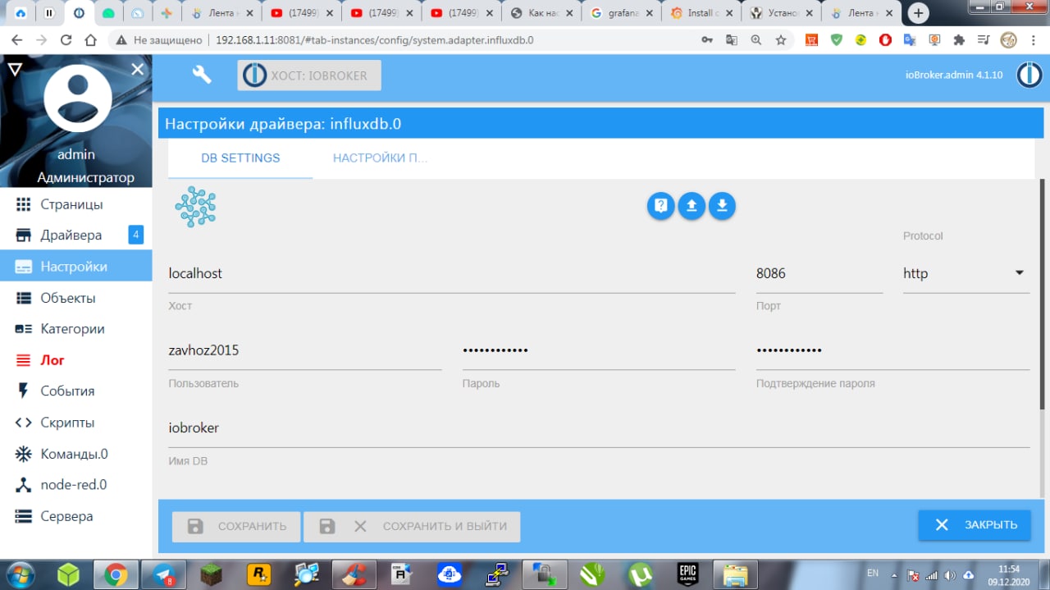Click the Epic Games icon in the taskbar
Image resolution: width=1050 pixels, height=590 pixels.
point(687,575)
